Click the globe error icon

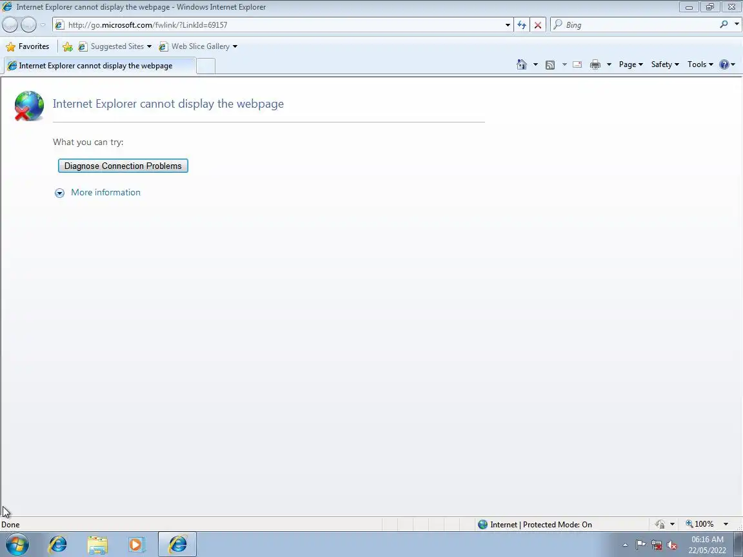28,106
